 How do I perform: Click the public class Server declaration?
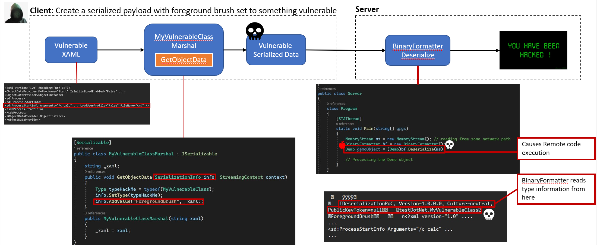[x=340, y=93]
